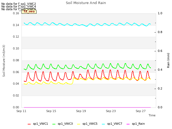Click the 0.02 left axis tick label
Viewport: 172px width, 129px height.
(x=16, y=96)
